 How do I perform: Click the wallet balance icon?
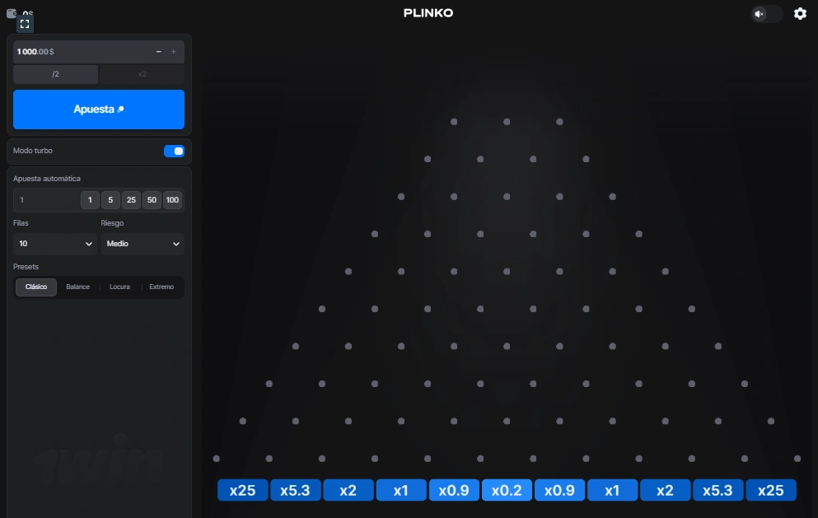pos(12,12)
